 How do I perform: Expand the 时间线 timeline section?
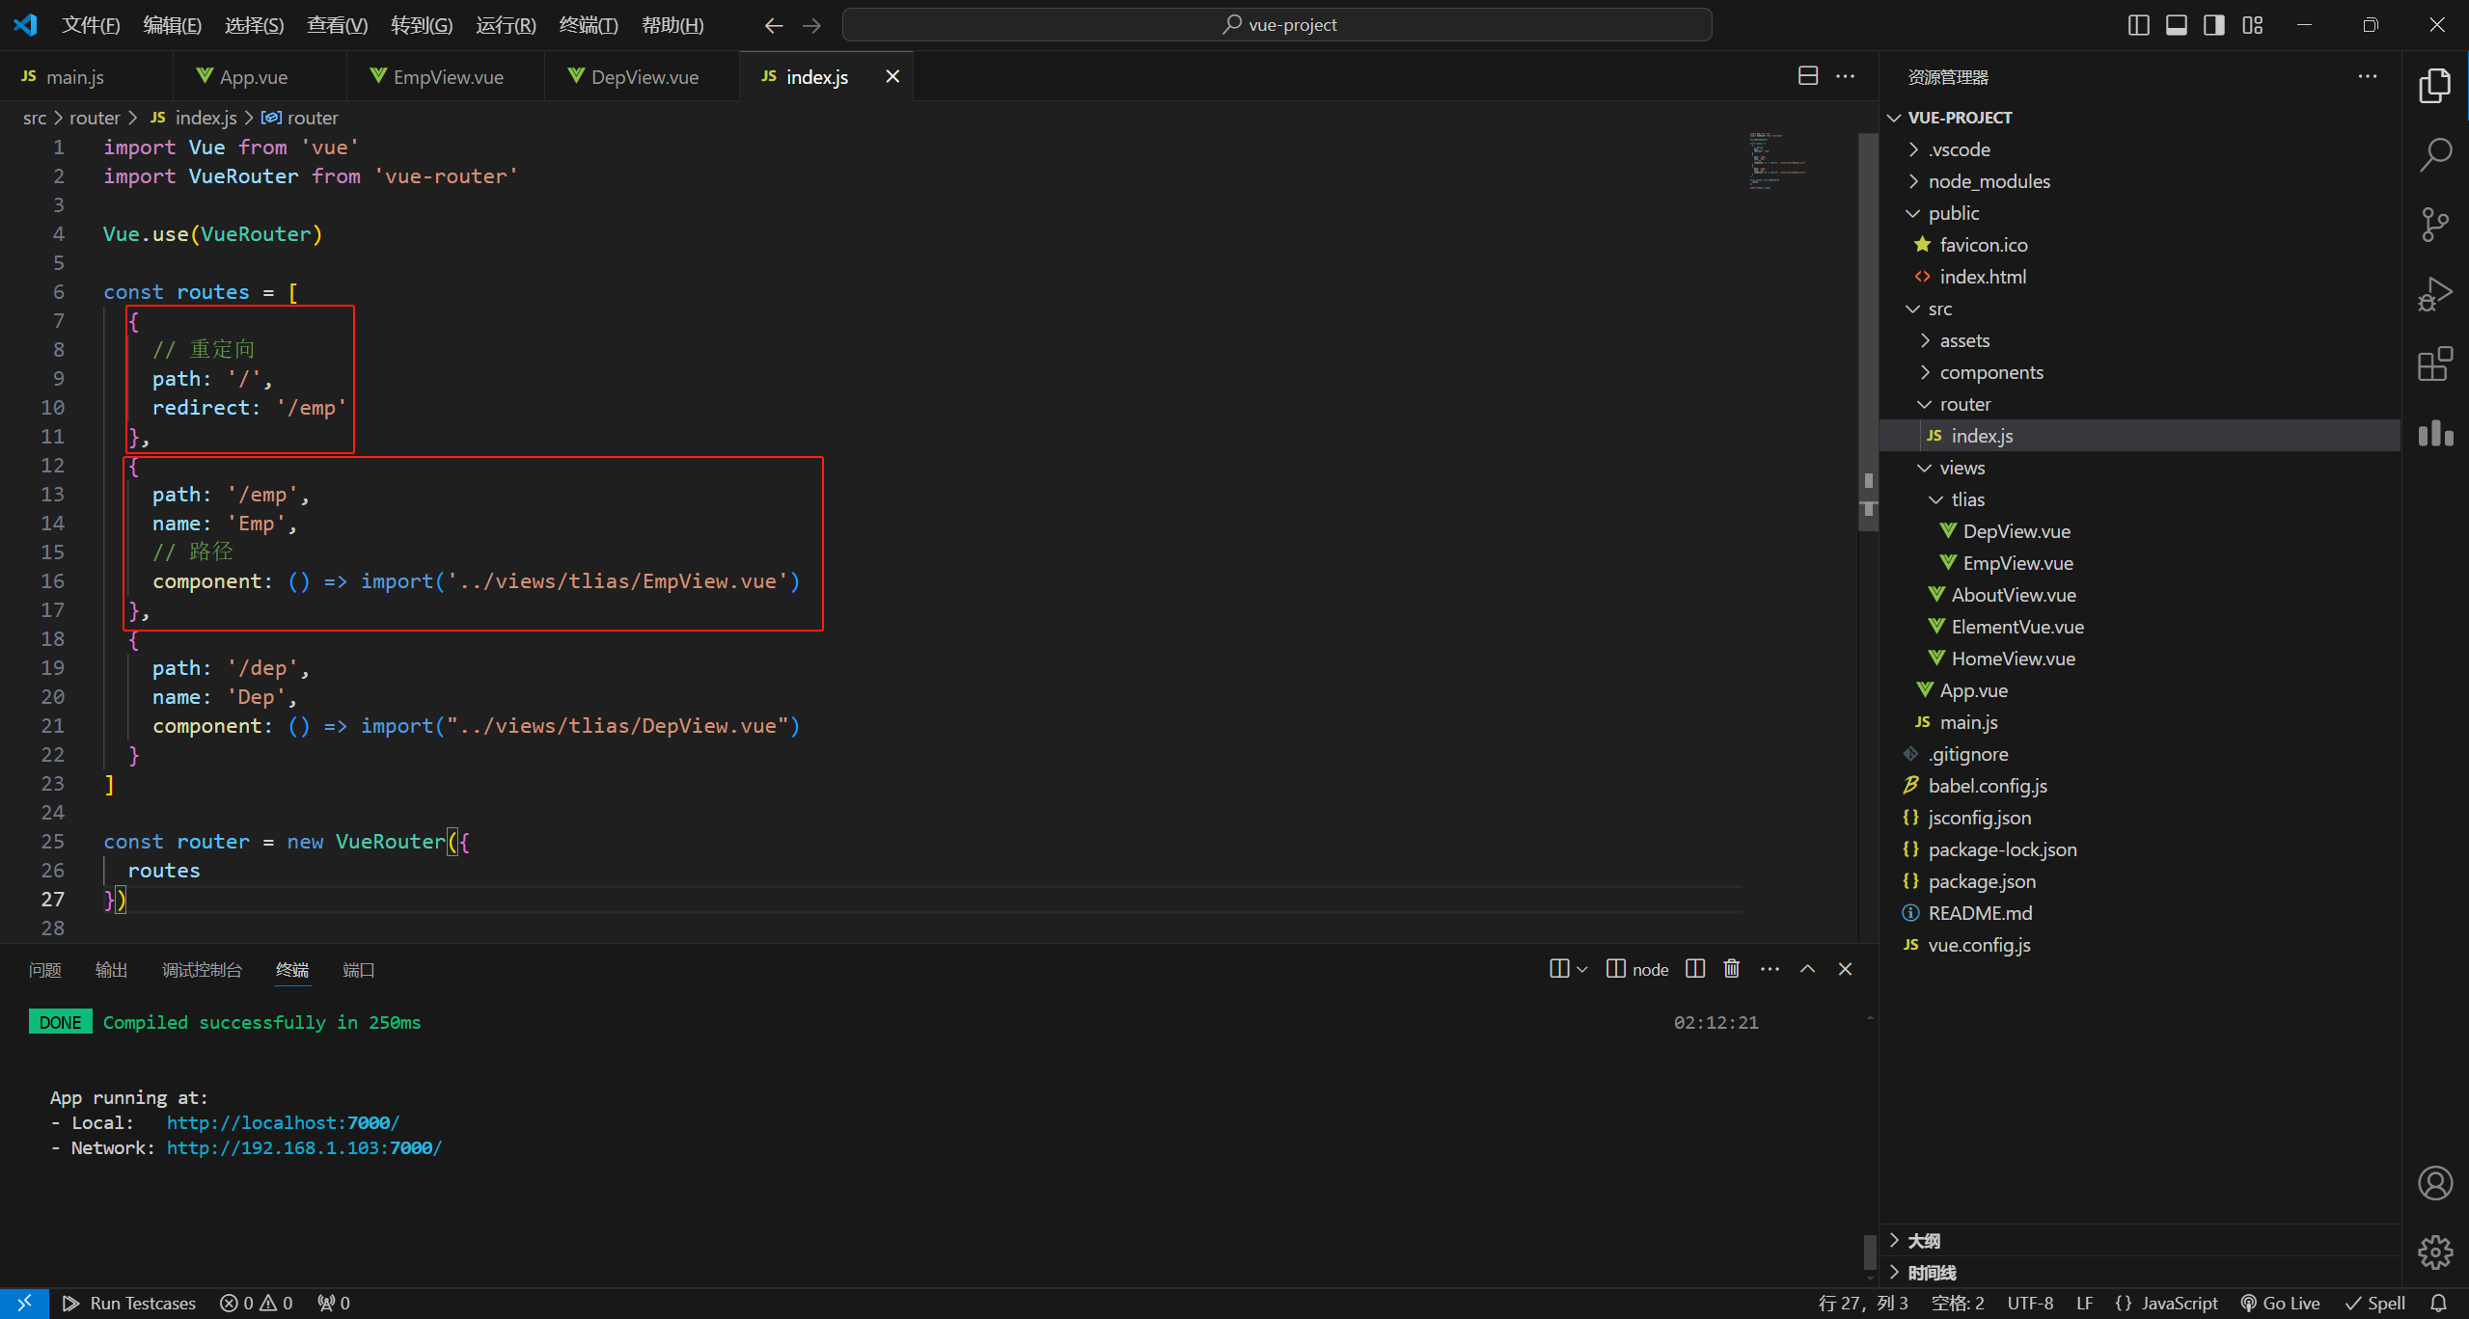tap(2140, 1273)
